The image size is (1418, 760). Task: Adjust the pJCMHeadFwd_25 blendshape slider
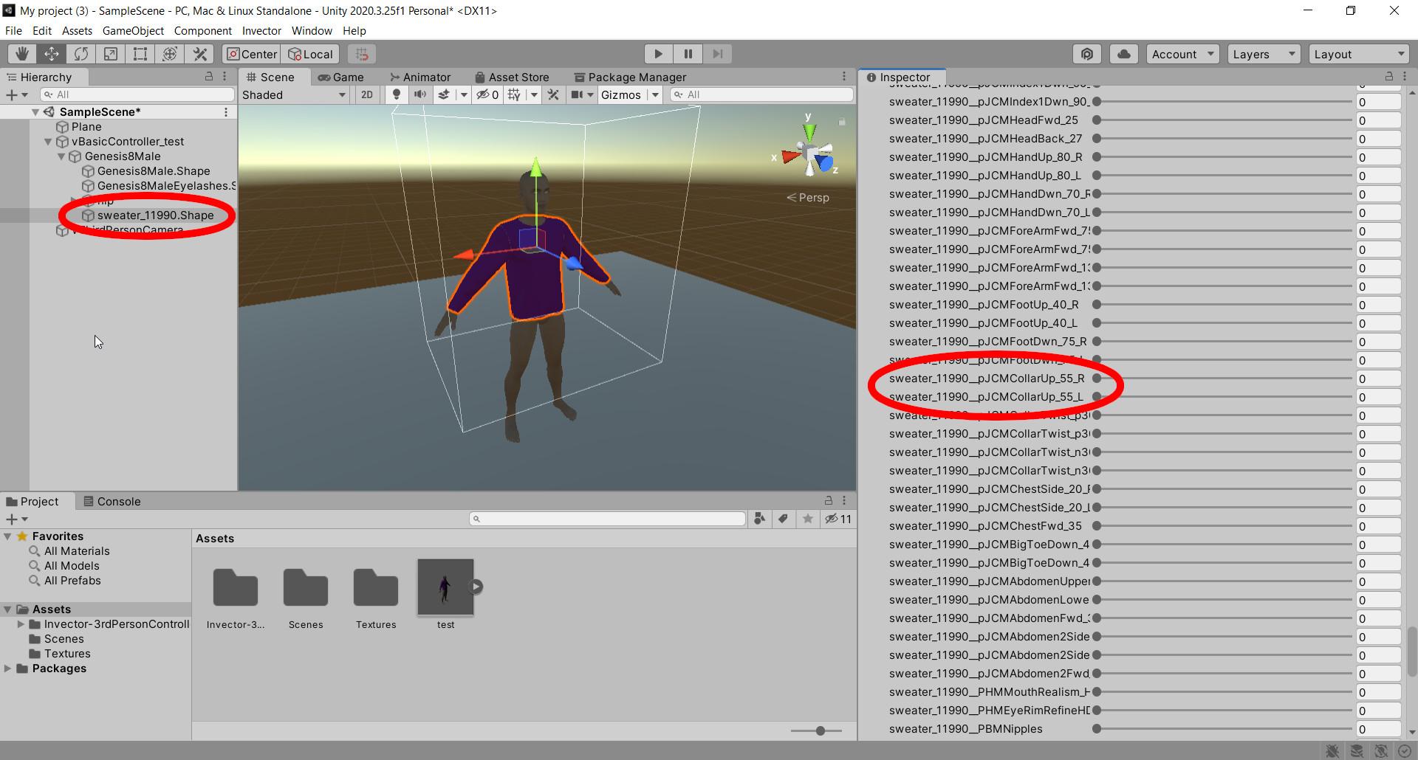click(1224, 120)
